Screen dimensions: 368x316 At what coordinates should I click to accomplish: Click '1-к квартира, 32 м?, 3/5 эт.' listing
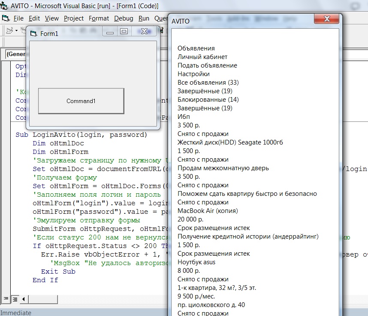point(217,288)
